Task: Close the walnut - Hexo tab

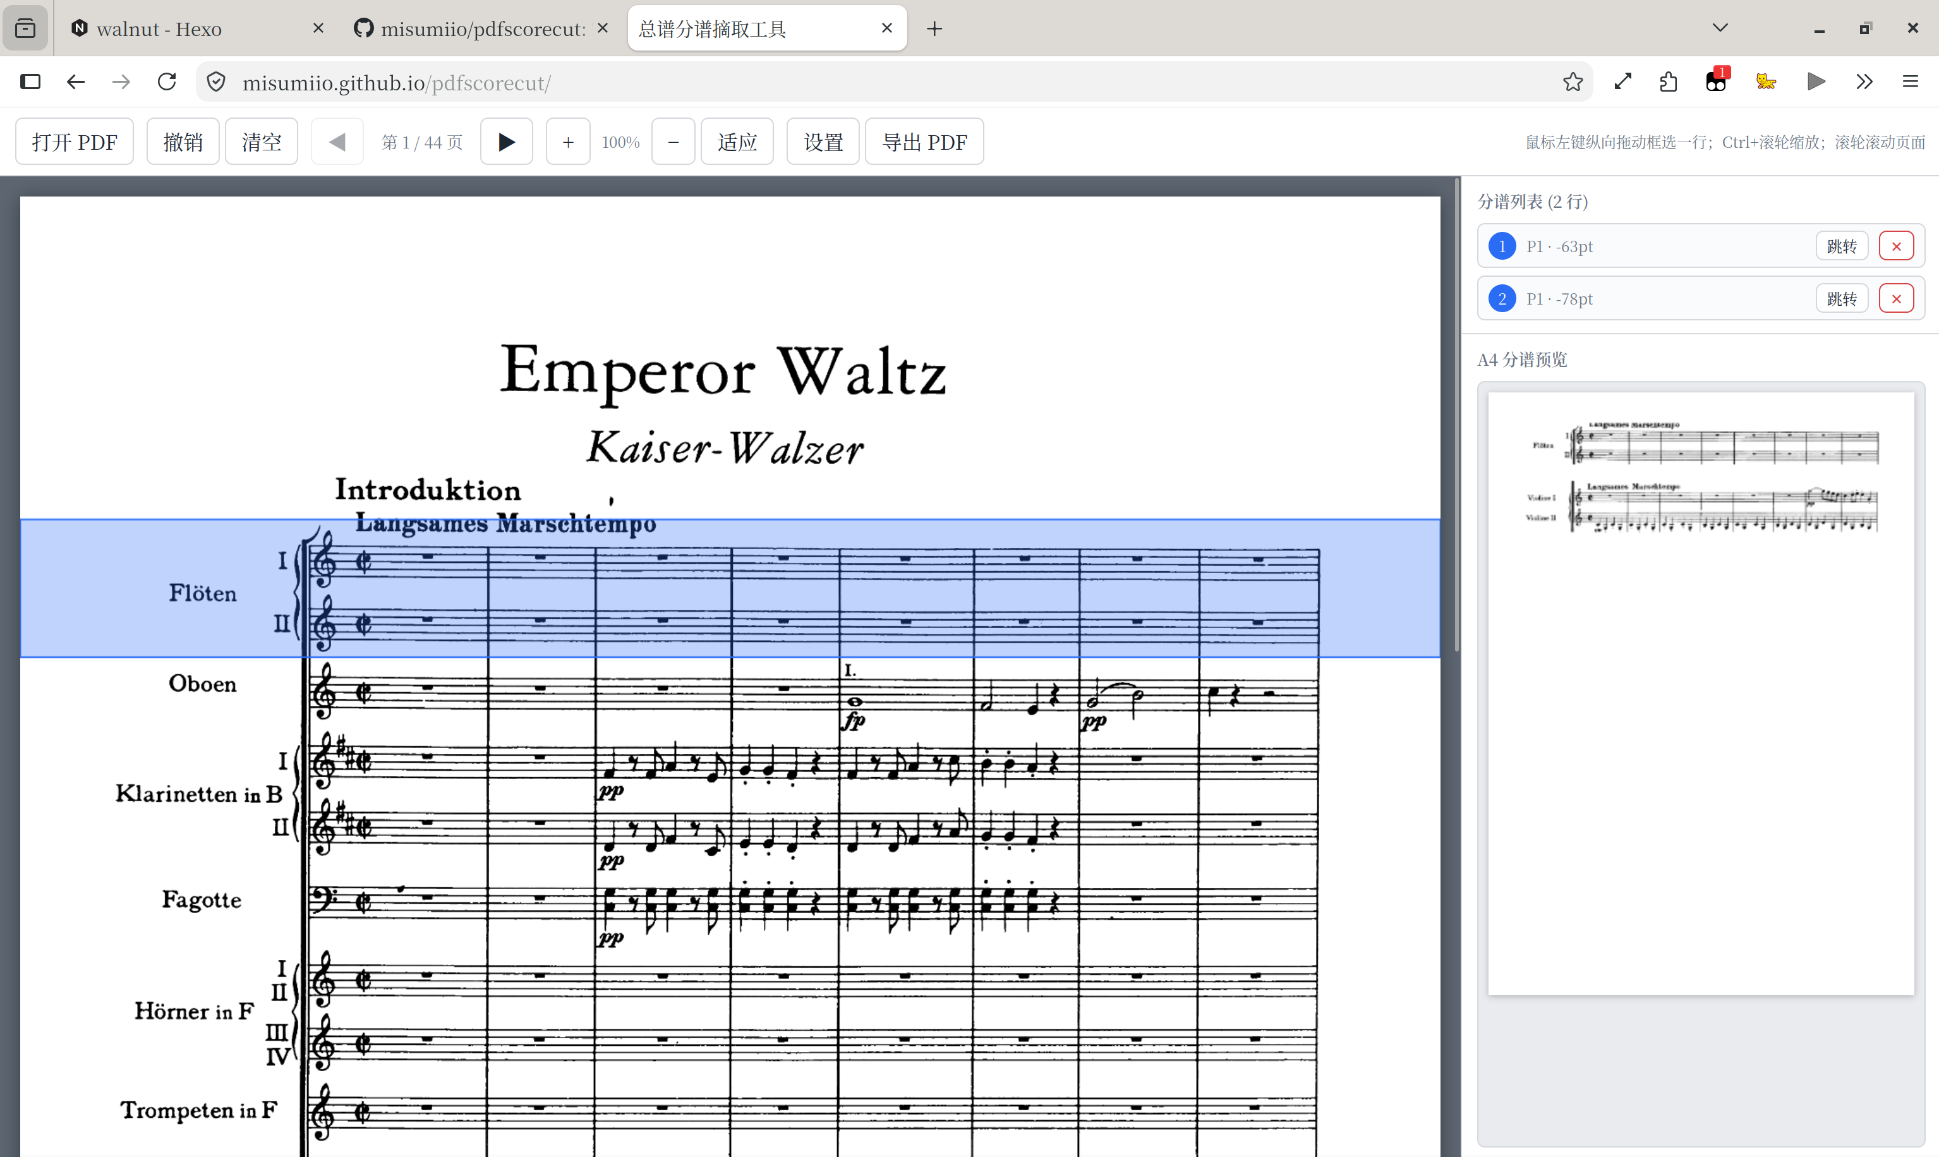Action: click(318, 29)
